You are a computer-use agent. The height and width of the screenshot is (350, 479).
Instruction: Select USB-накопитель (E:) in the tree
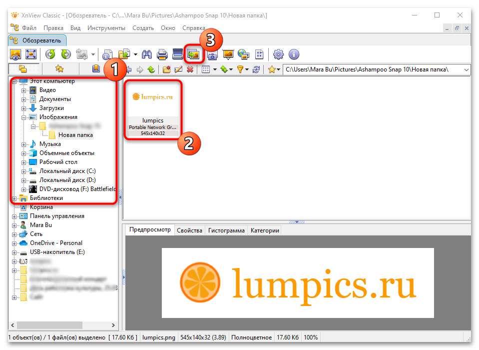57,252
